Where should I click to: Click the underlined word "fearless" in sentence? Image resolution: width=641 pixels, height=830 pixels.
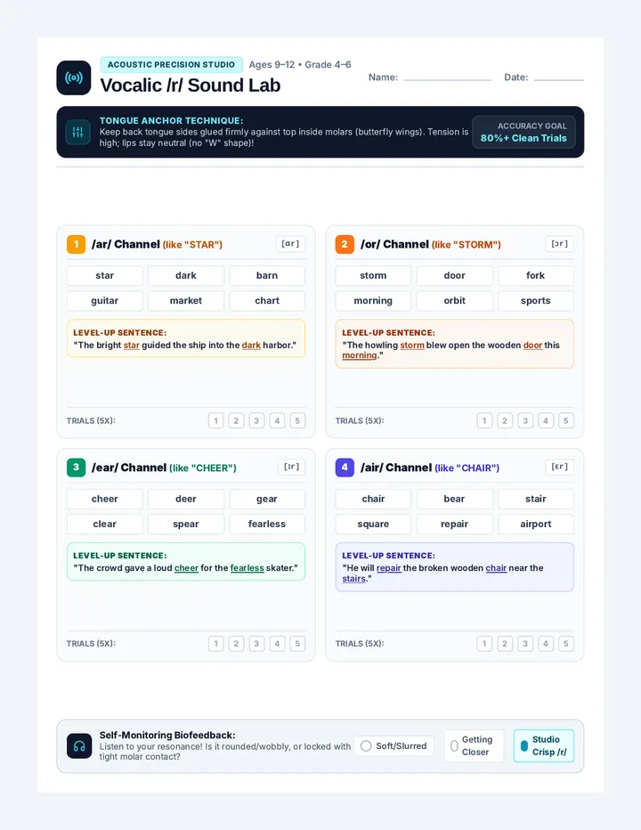click(247, 568)
